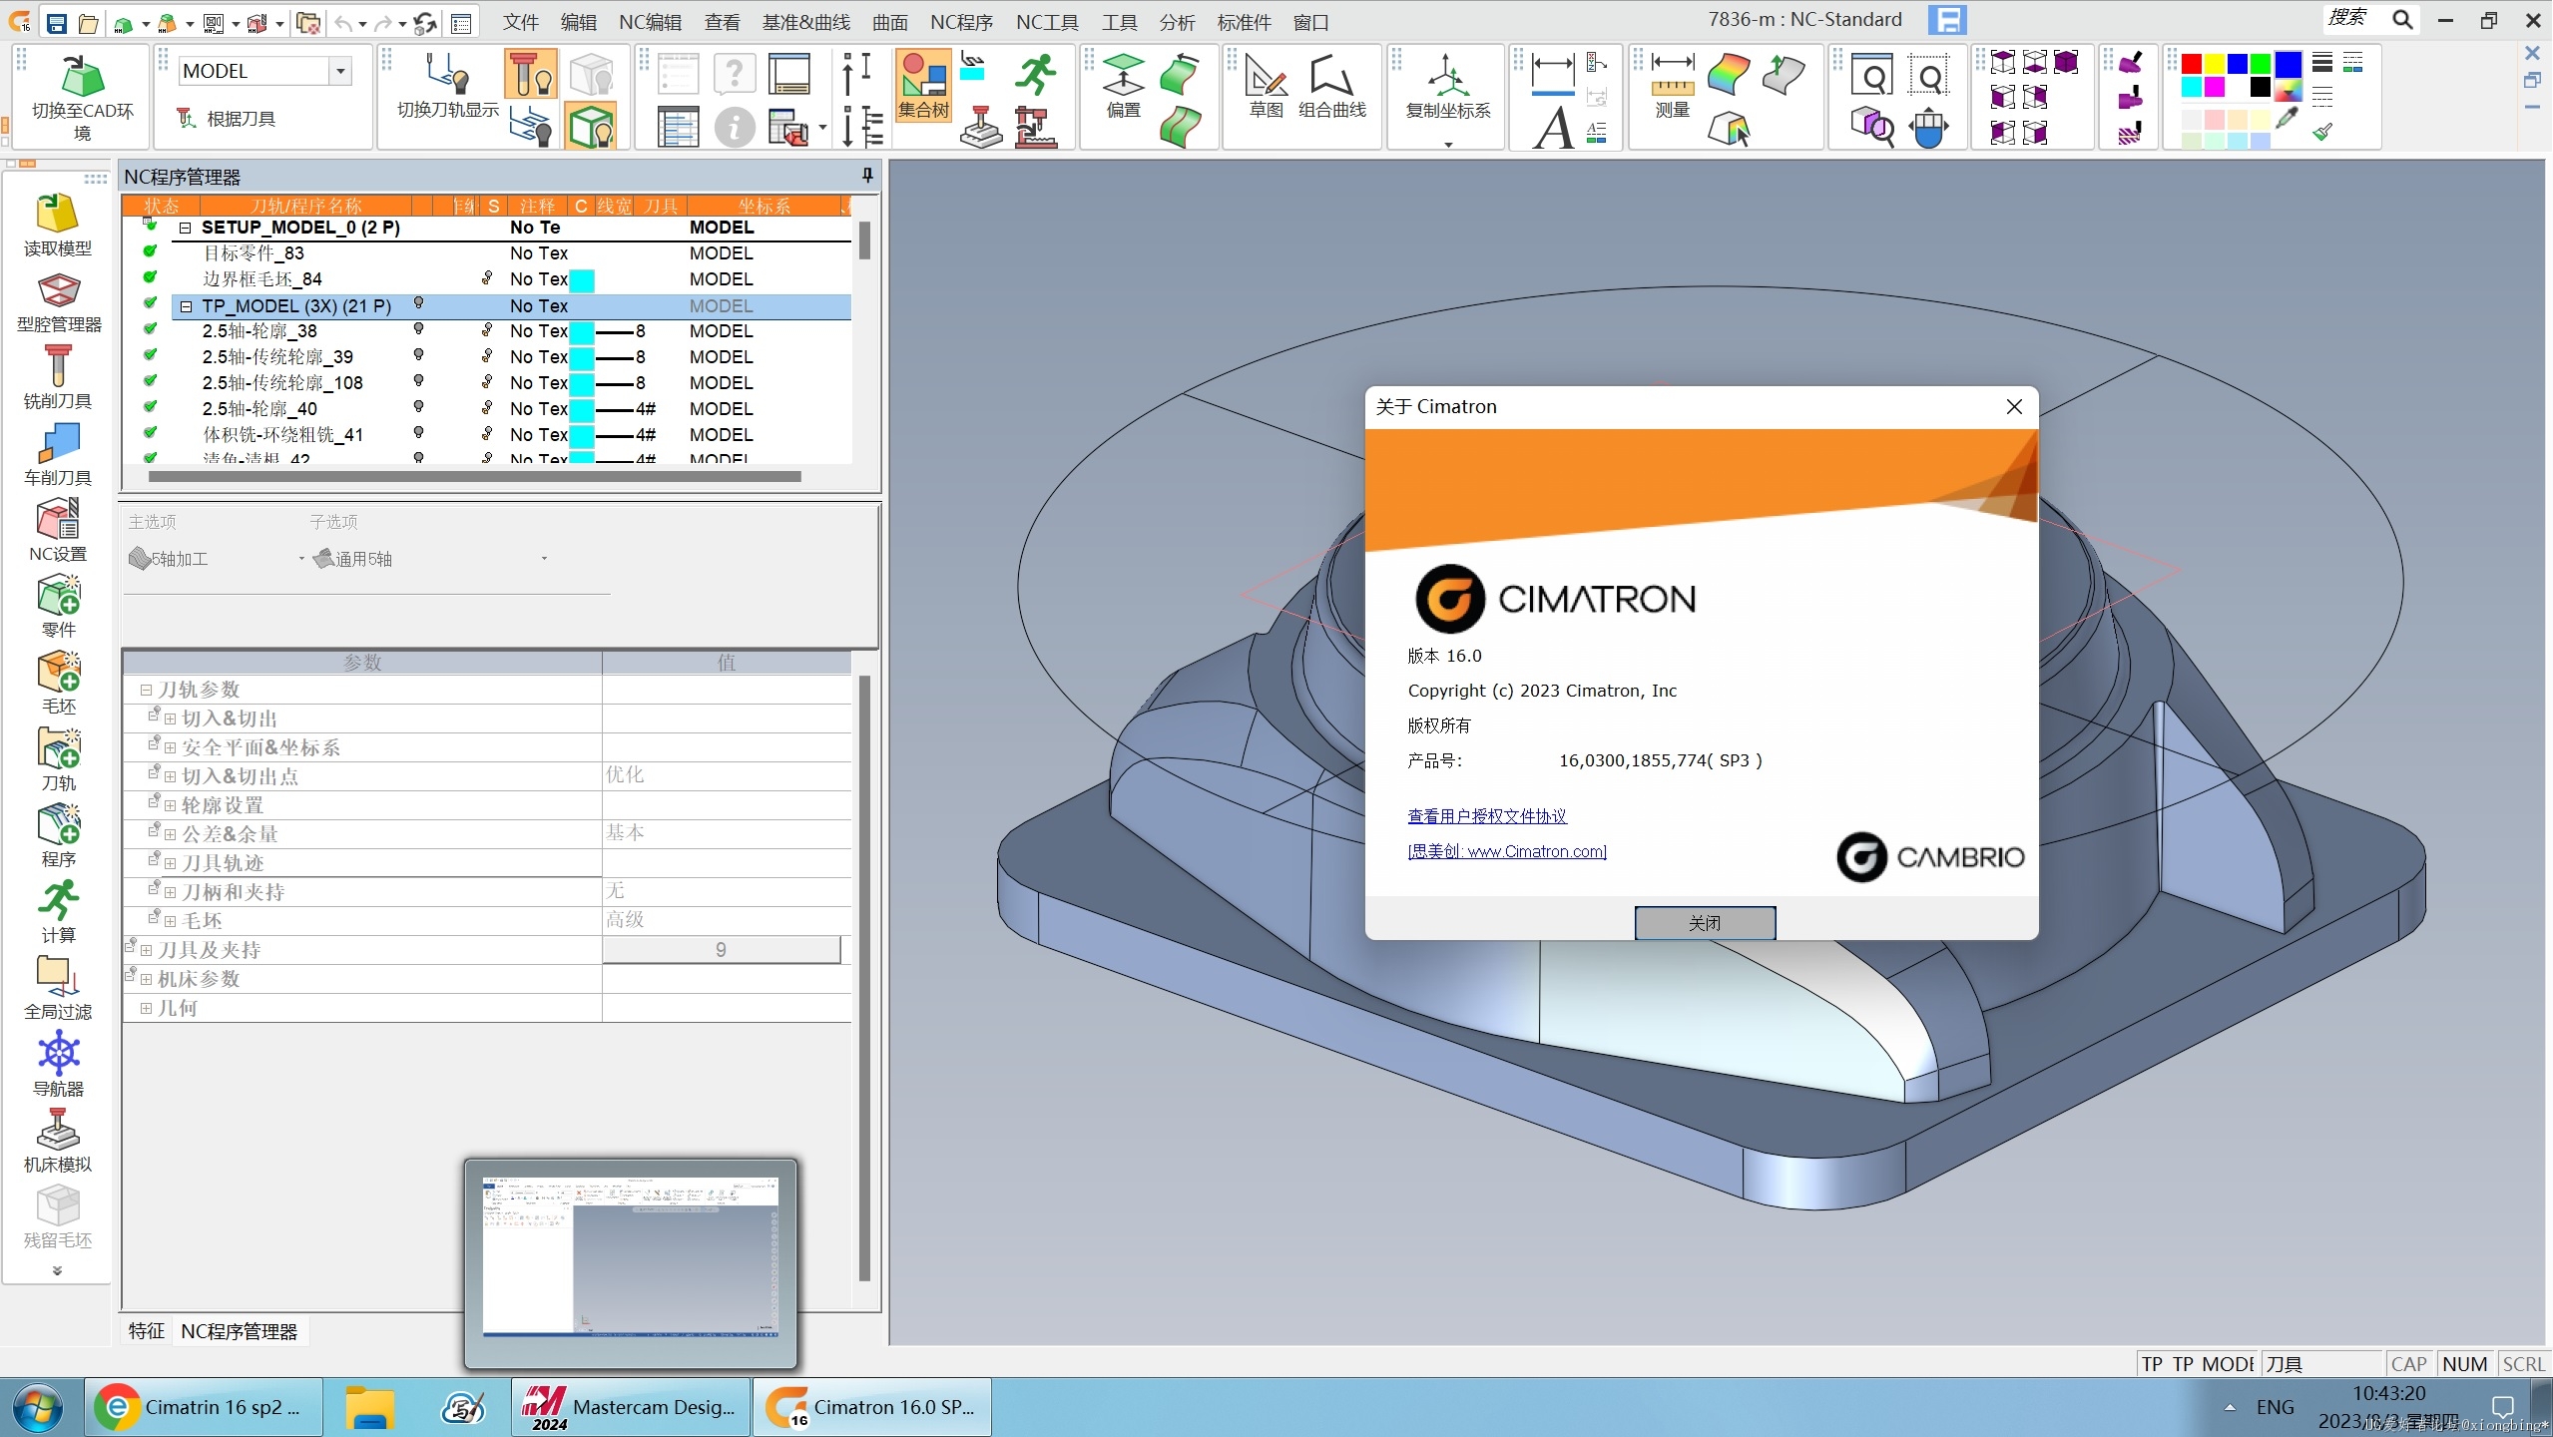
Task: Click the 读取模型 sidebar icon
Action: tap(58, 226)
